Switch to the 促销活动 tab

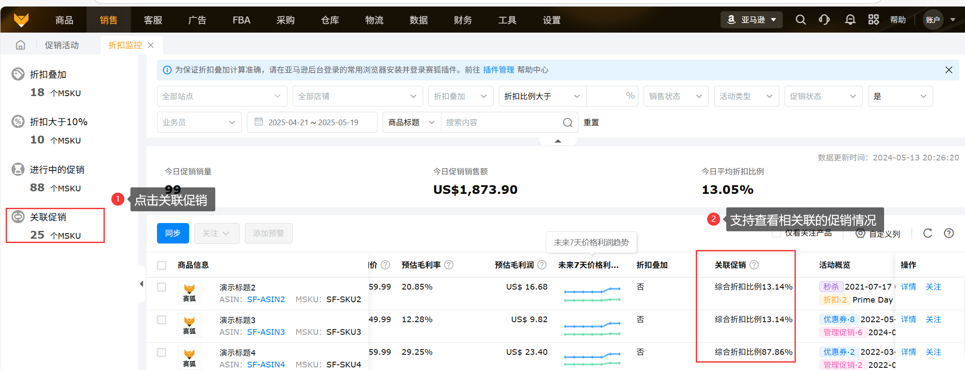[62, 45]
